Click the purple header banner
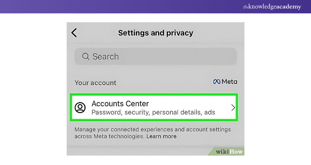The image size is (311, 165). pos(110,7)
